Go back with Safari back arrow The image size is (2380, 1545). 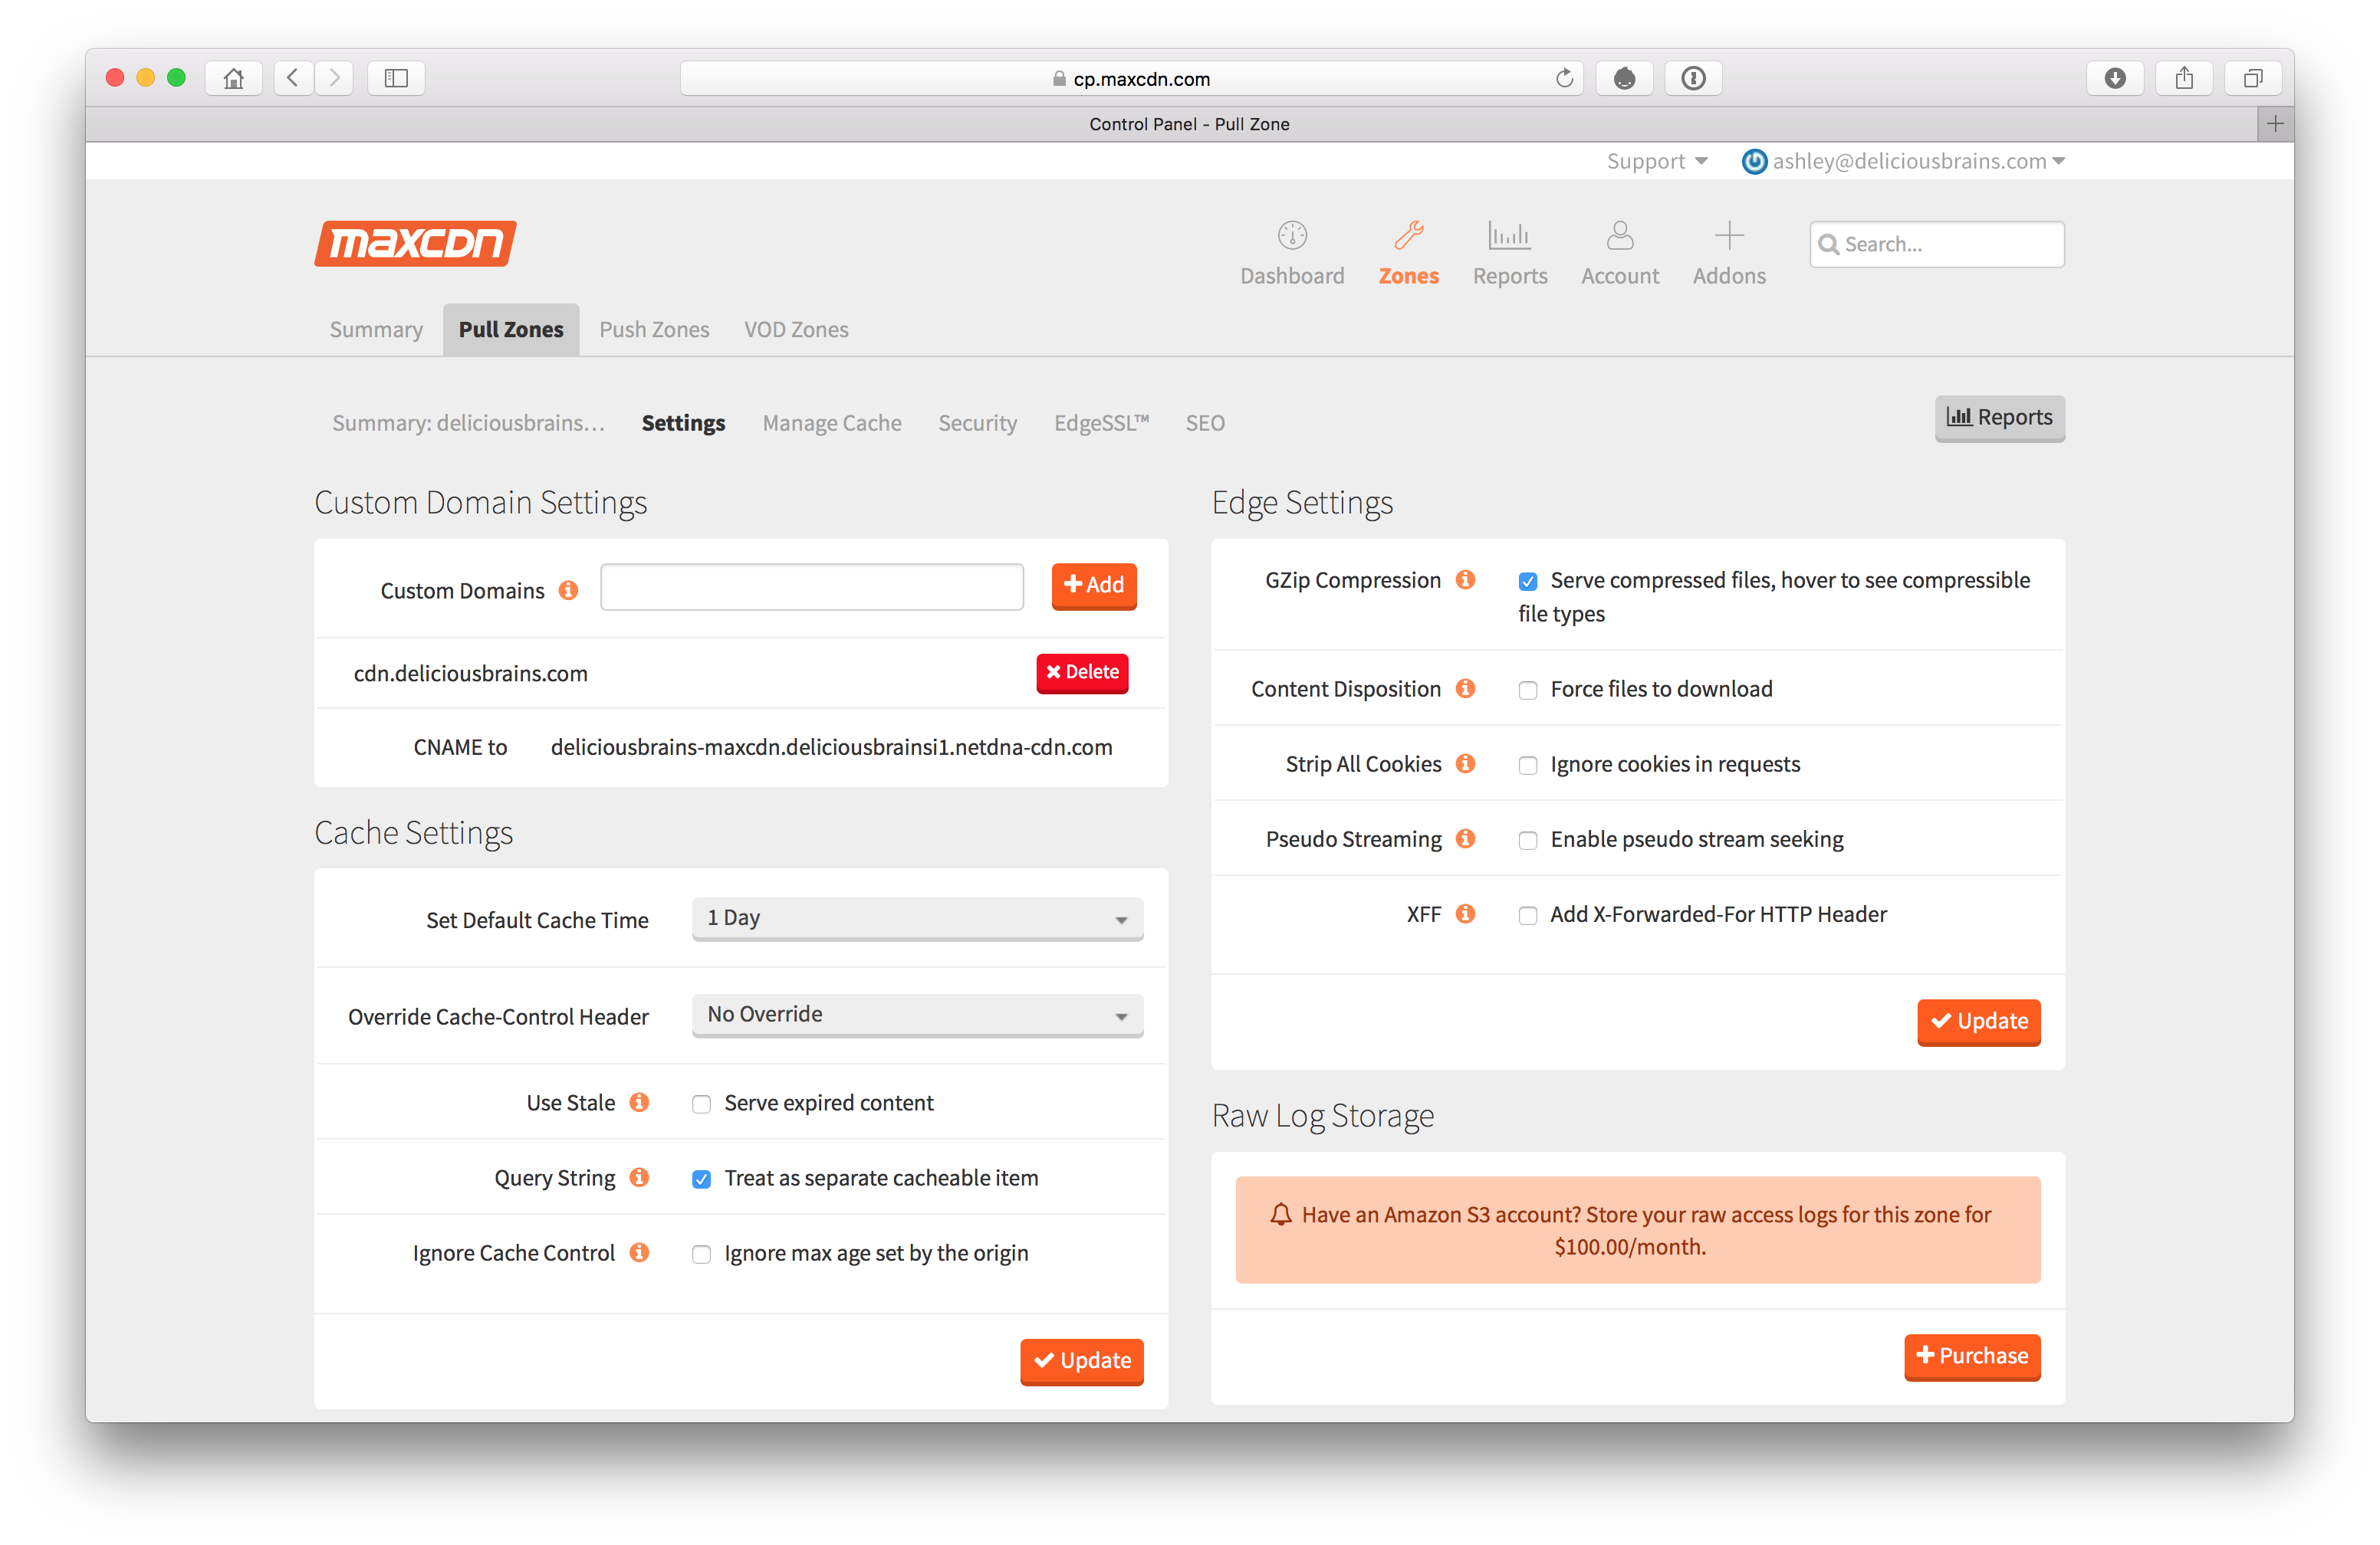(x=293, y=78)
